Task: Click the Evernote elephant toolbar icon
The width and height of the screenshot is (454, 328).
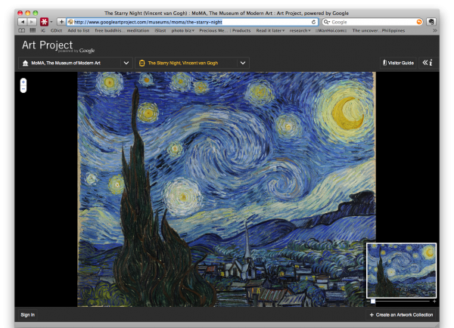Action: pyautogui.click(x=431, y=22)
